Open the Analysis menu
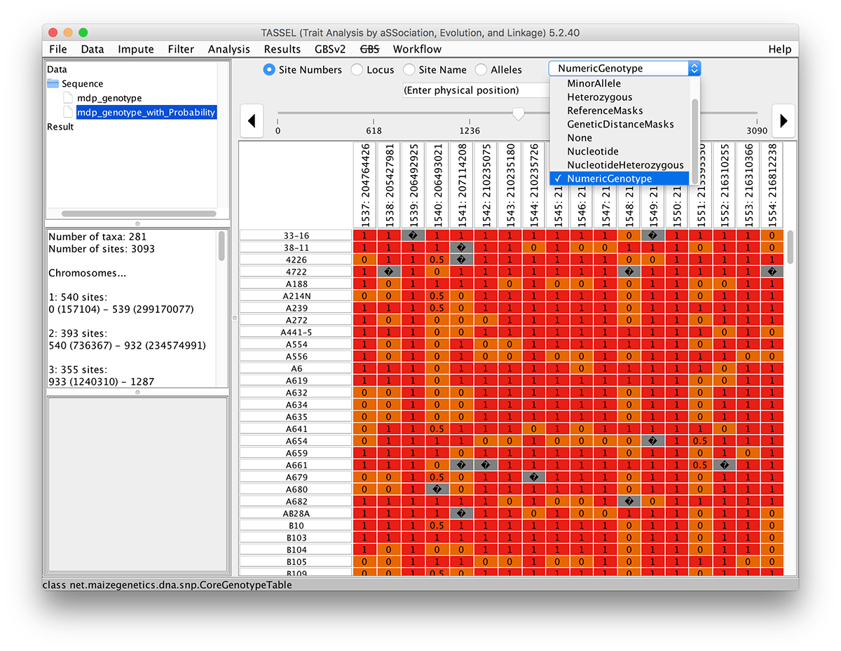 [x=229, y=49]
